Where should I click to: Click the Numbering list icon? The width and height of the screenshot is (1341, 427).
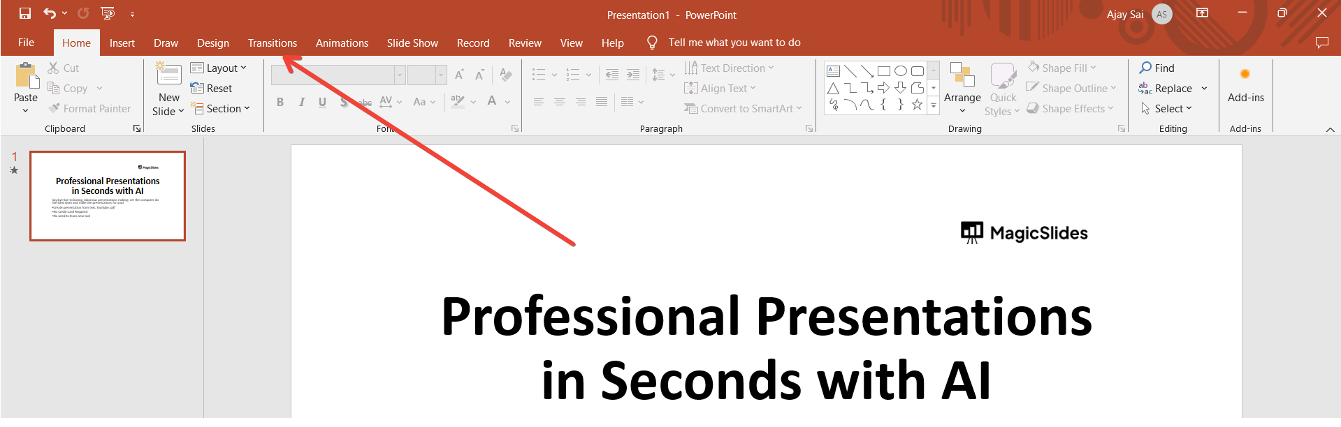(572, 75)
